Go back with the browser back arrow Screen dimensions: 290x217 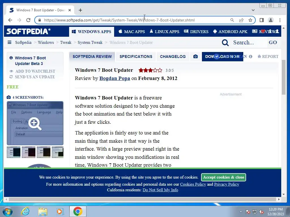coord(10,20)
